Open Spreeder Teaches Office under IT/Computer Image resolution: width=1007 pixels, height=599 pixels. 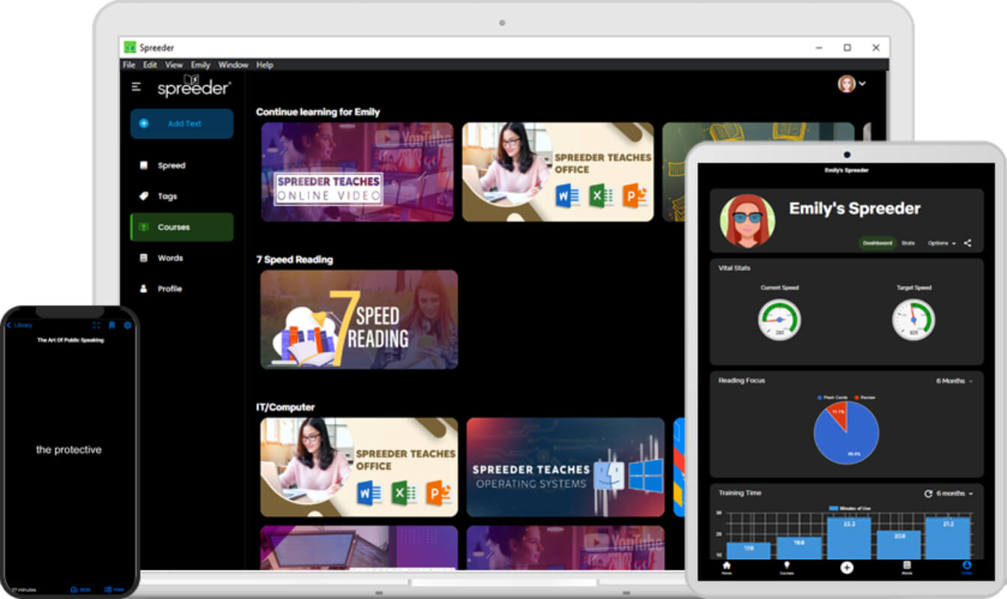pyautogui.click(x=359, y=467)
